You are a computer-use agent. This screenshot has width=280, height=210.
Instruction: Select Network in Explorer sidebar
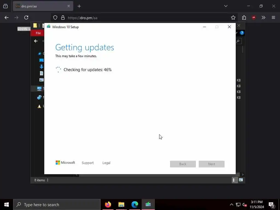click(39, 97)
